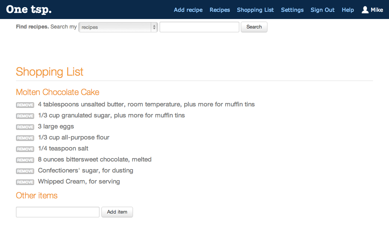This screenshot has height=228, width=389.
Task: Remove all-purpose flour item
Action: pos(25,138)
